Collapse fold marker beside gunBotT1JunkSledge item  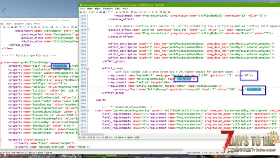[x=0, y=62]
